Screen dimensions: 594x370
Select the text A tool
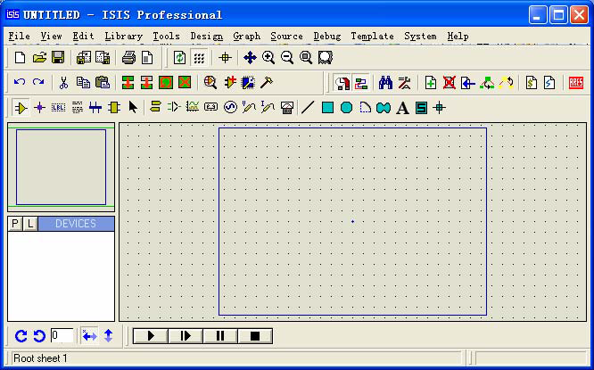pyautogui.click(x=402, y=108)
